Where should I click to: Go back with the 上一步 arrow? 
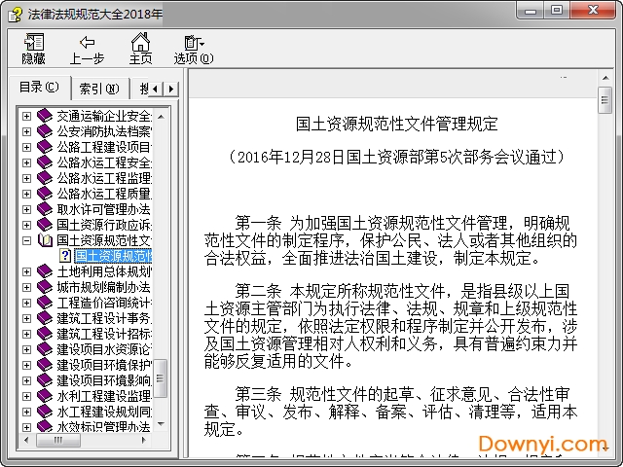pos(87,49)
